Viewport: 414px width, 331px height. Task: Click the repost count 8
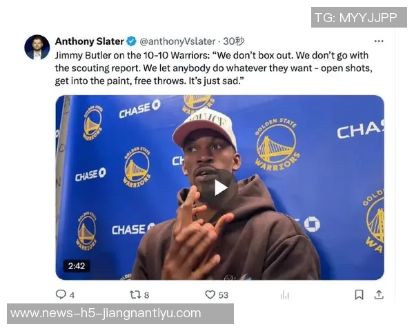146,295
